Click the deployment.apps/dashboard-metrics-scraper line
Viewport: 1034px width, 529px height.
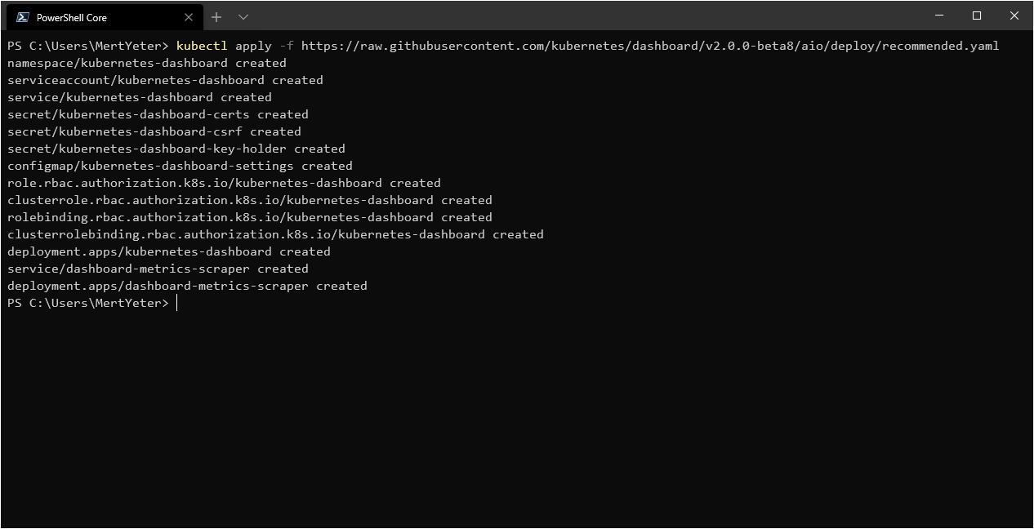point(187,286)
